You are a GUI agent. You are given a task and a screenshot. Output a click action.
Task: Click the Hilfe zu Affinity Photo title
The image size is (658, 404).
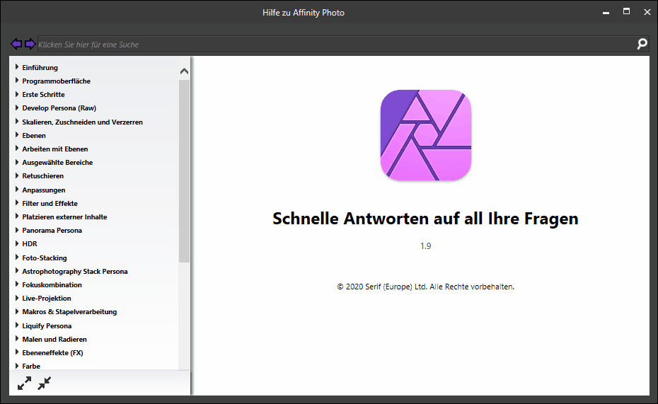coord(304,13)
